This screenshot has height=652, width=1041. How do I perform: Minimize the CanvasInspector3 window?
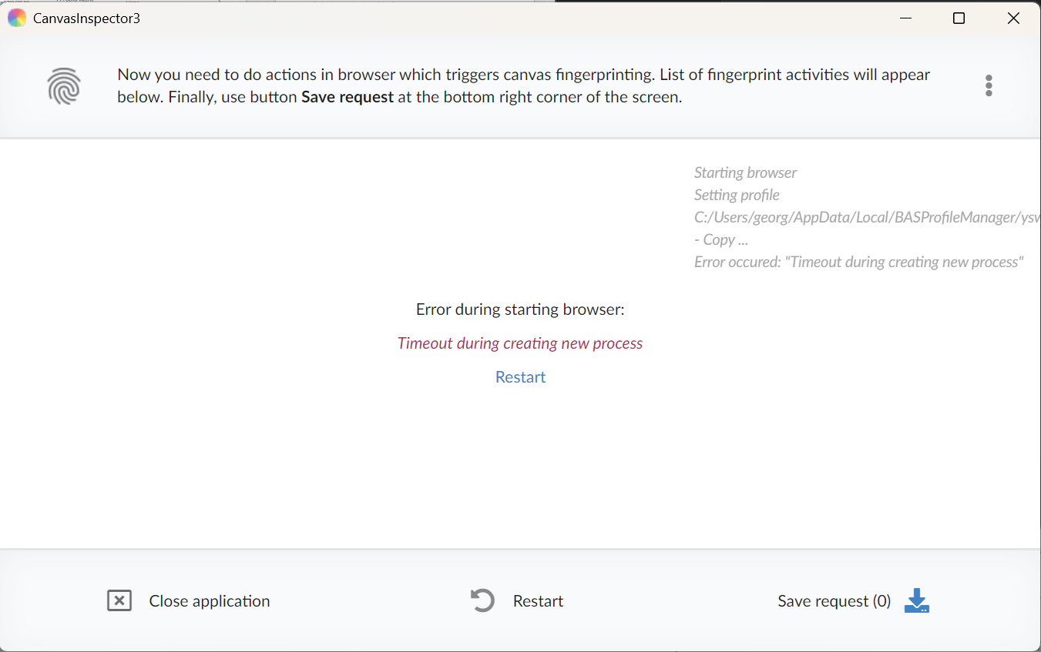(x=905, y=17)
